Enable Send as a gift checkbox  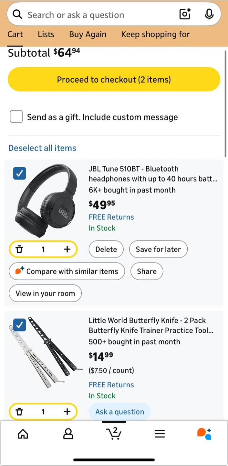16,117
